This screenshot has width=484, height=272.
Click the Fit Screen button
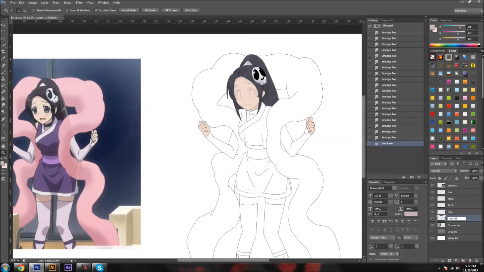[x=150, y=10]
